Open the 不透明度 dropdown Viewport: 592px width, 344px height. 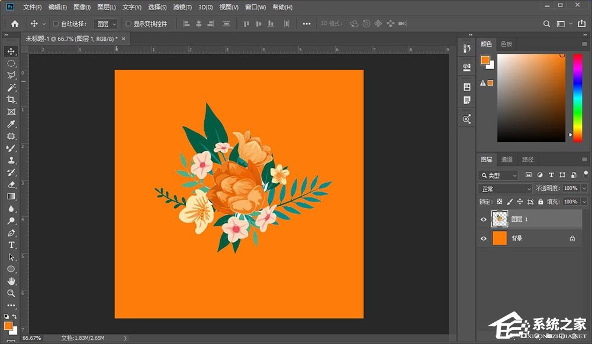click(584, 188)
